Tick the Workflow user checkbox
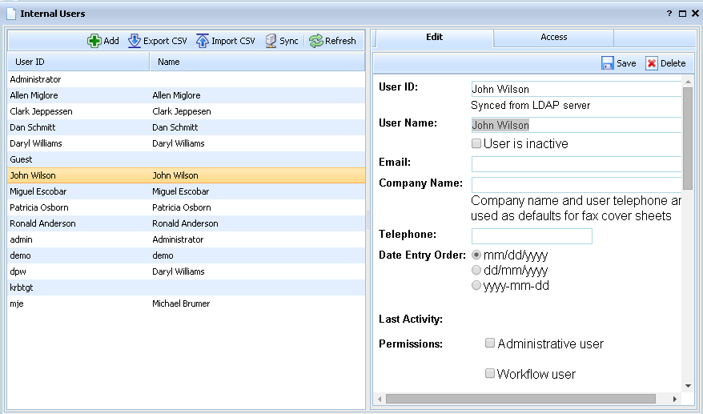 490,374
